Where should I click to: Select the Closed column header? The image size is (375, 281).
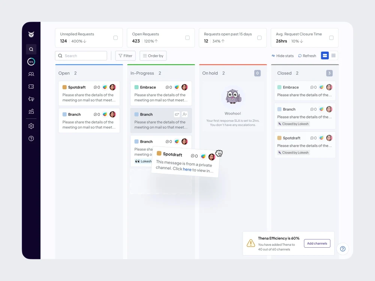click(x=284, y=73)
